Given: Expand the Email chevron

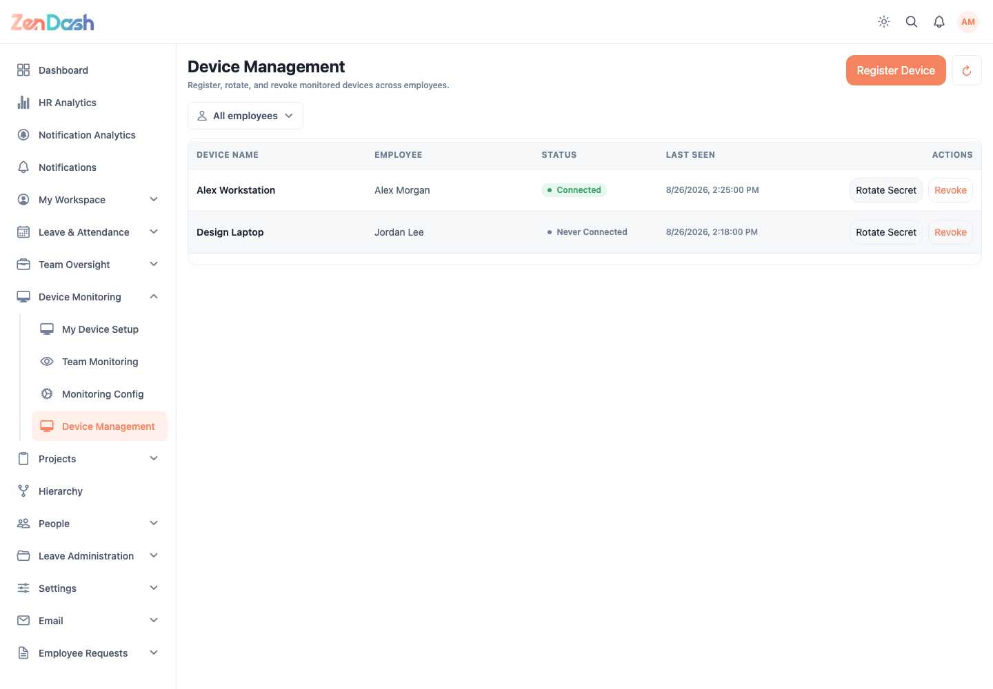Looking at the screenshot, I should (154, 620).
